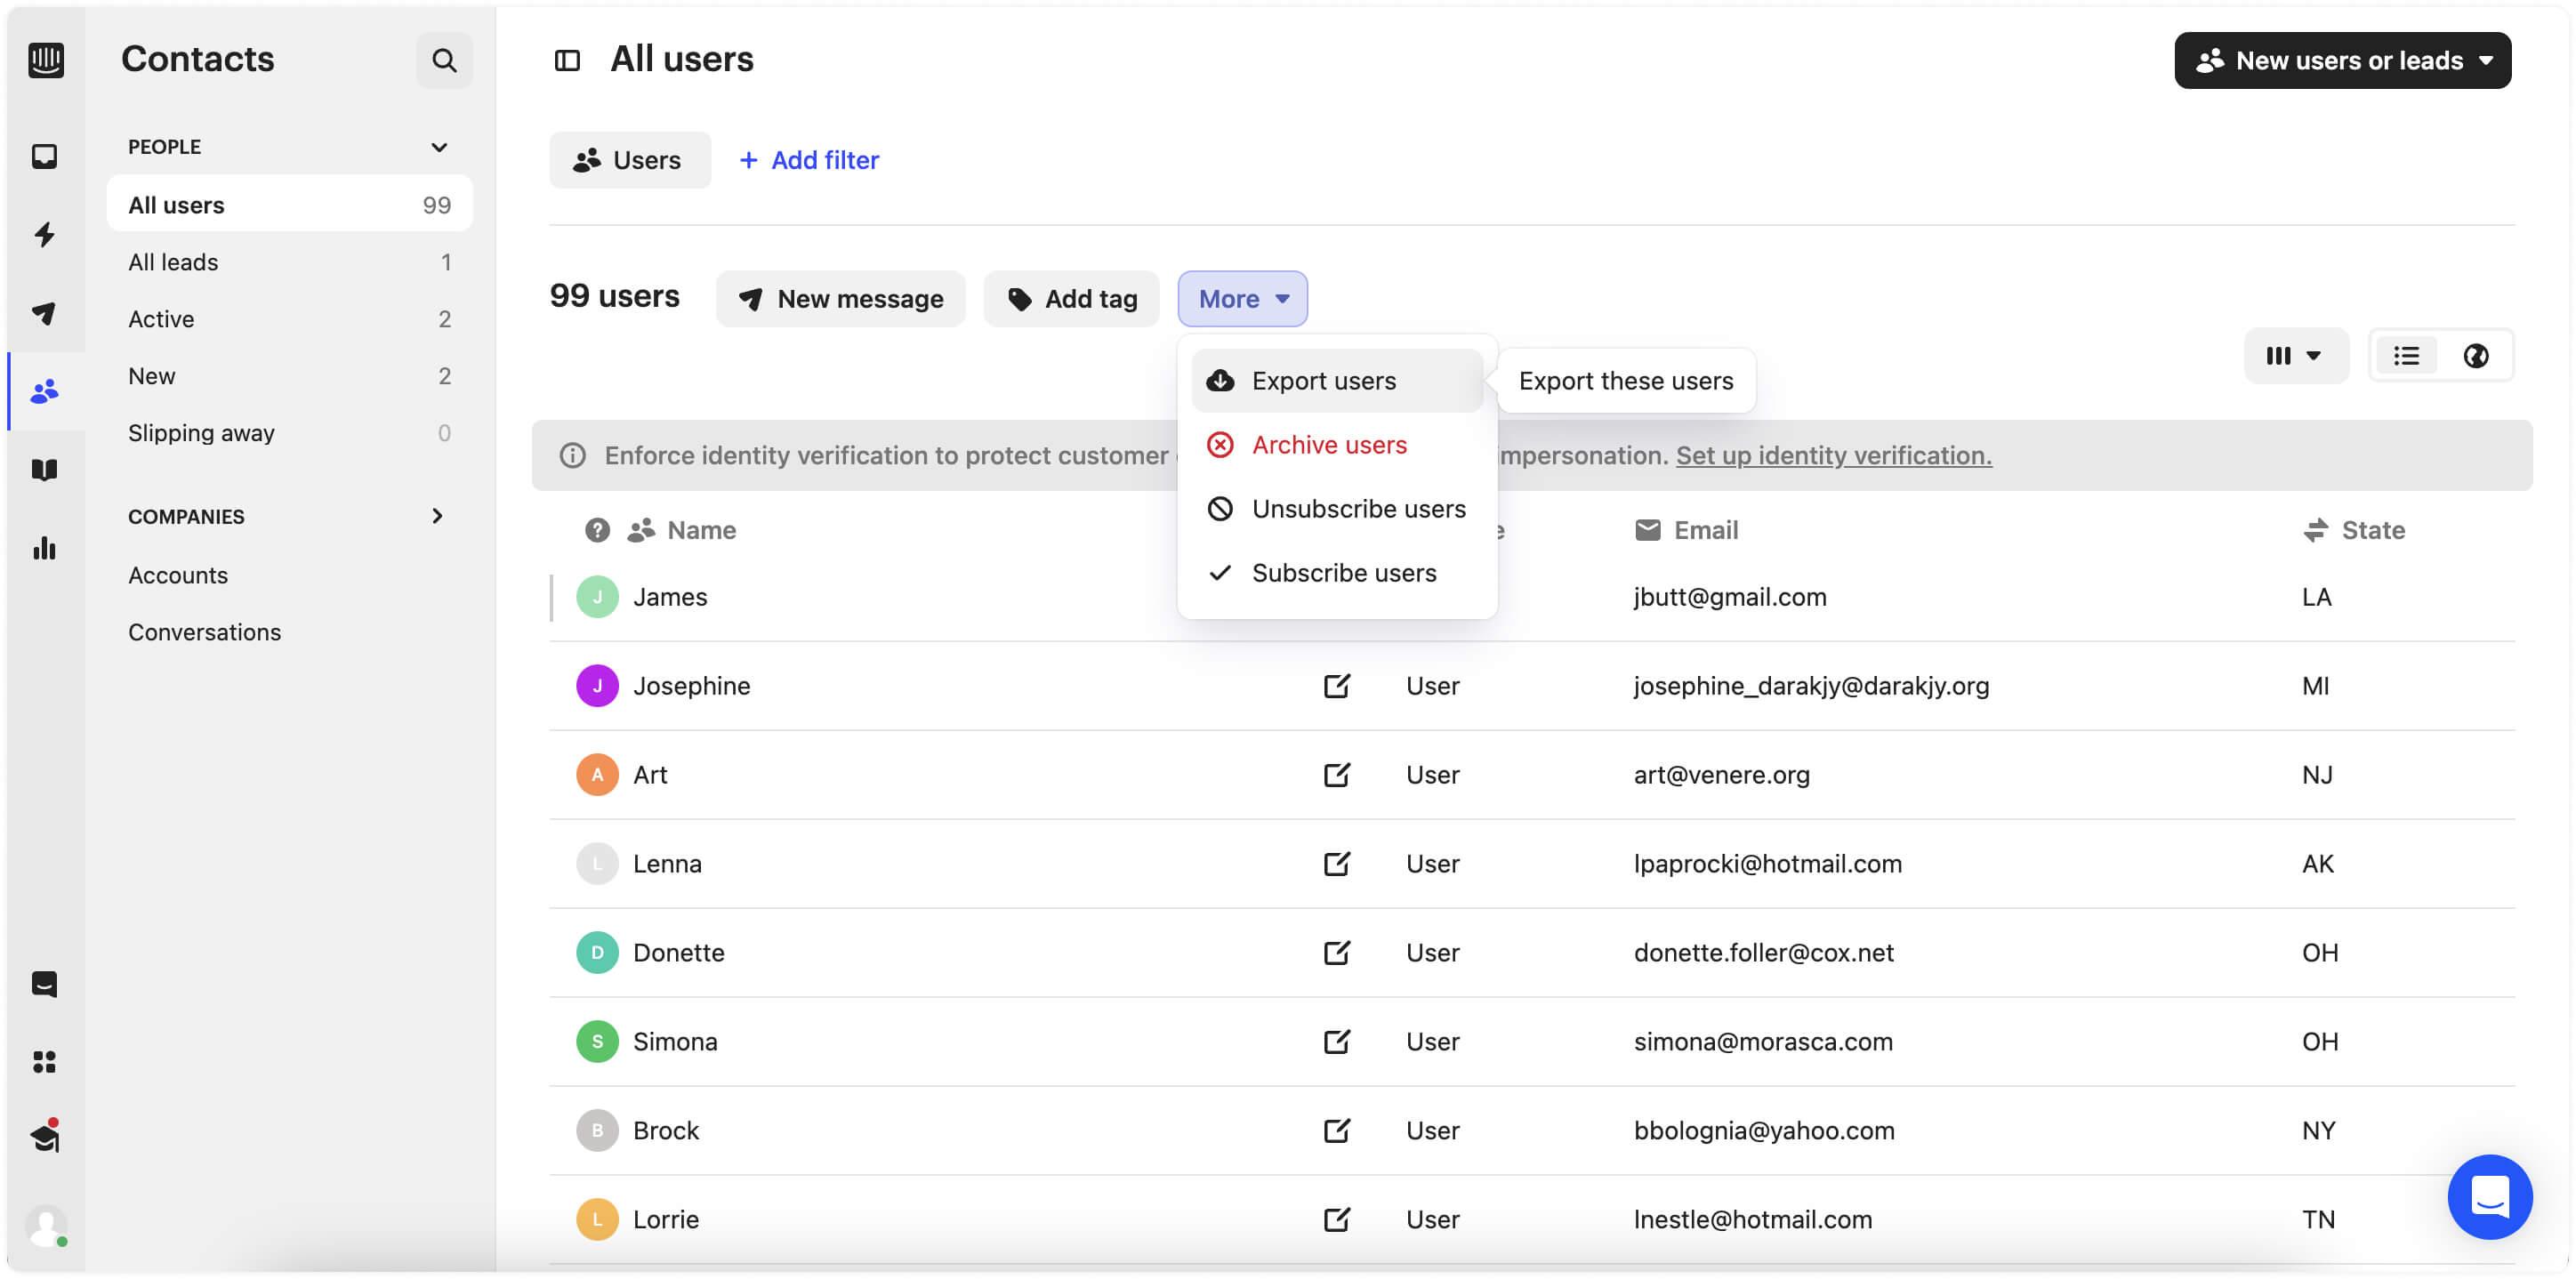The image size is (2576, 1279).
Task: Open the Messenger chat bubble launcher
Action: pos(2489,1197)
